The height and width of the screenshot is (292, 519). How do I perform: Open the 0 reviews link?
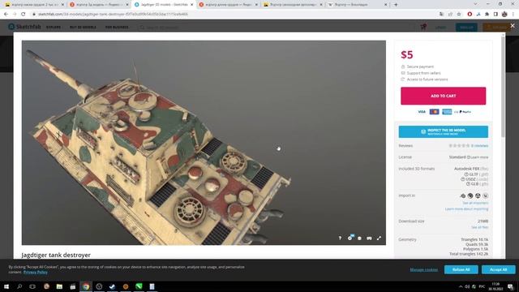479,146
